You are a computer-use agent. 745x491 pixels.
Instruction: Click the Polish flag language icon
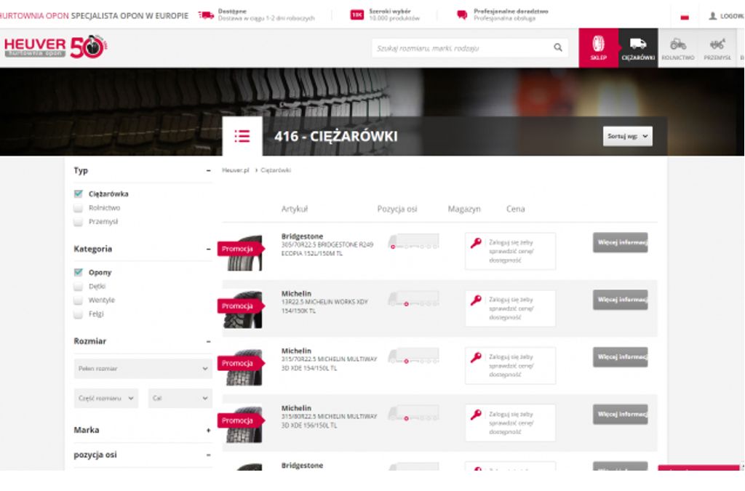(x=685, y=17)
